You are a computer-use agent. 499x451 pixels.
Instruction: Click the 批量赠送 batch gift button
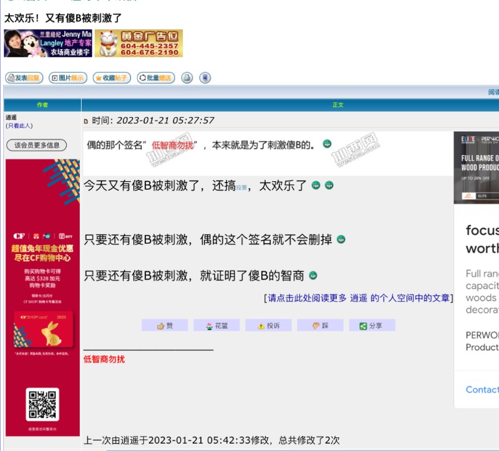156,78
